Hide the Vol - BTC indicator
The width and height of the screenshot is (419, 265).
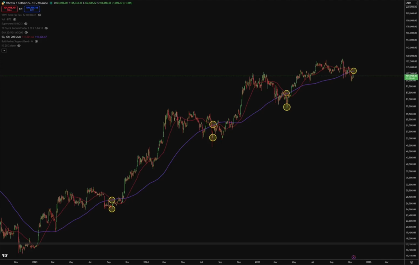15,20
